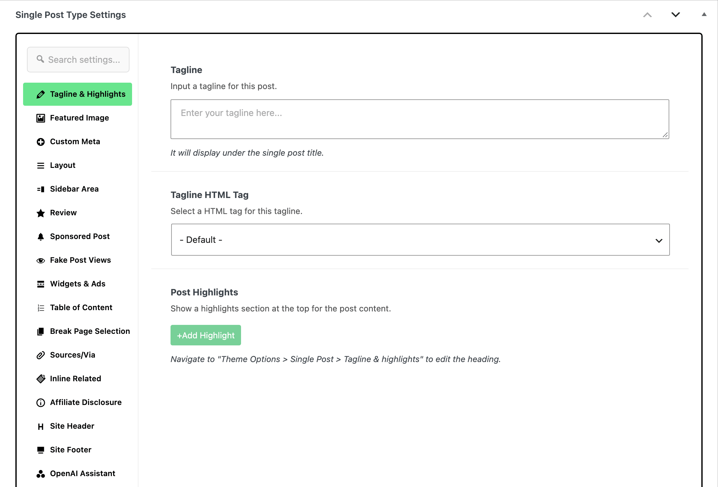Show the Widgets & Ads options

pyautogui.click(x=78, y=284)
